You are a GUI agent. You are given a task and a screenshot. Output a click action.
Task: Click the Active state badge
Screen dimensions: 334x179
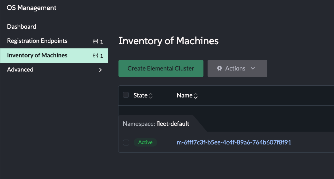click(145, 142)
